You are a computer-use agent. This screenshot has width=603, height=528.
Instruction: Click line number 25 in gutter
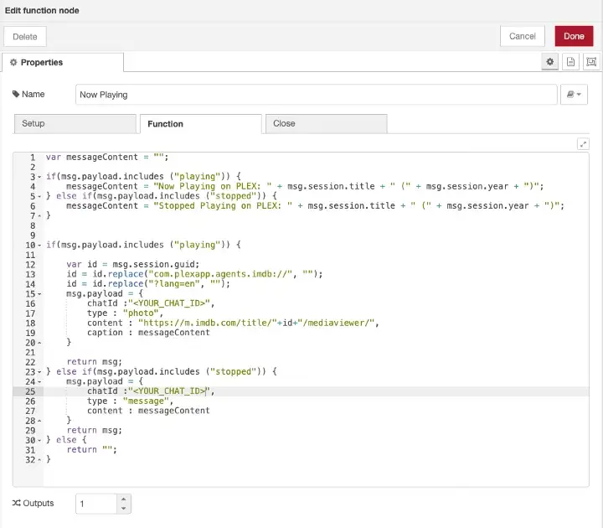tap(30, 391)
